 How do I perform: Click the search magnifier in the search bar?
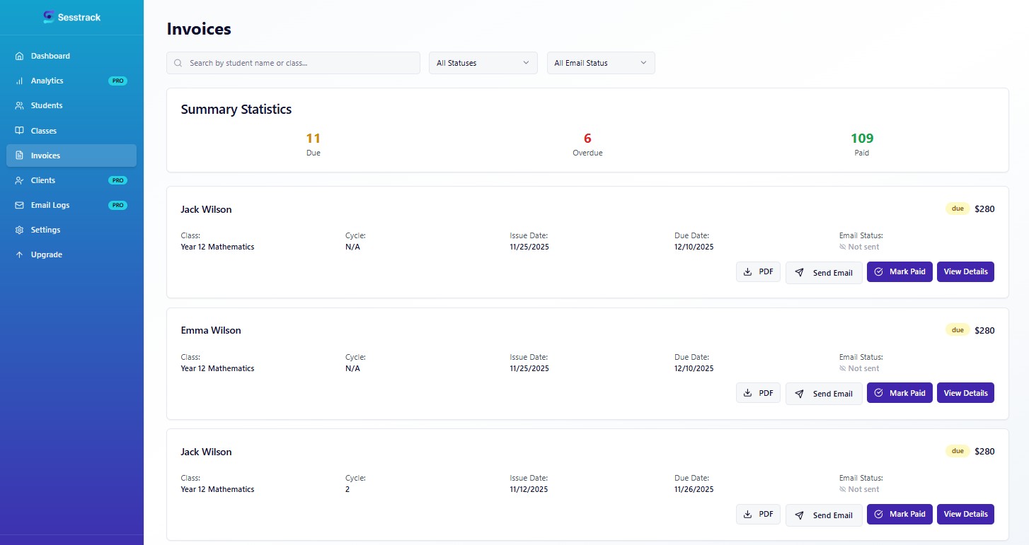177,63
